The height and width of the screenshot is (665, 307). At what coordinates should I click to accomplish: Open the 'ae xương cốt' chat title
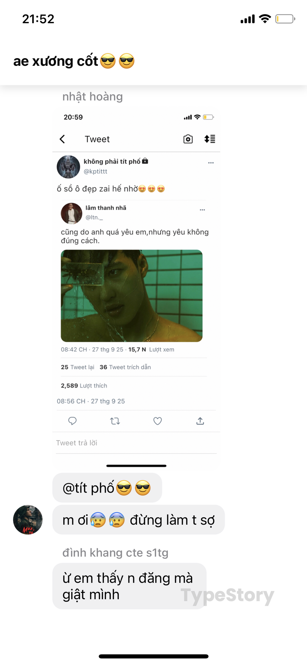point(74,61)
